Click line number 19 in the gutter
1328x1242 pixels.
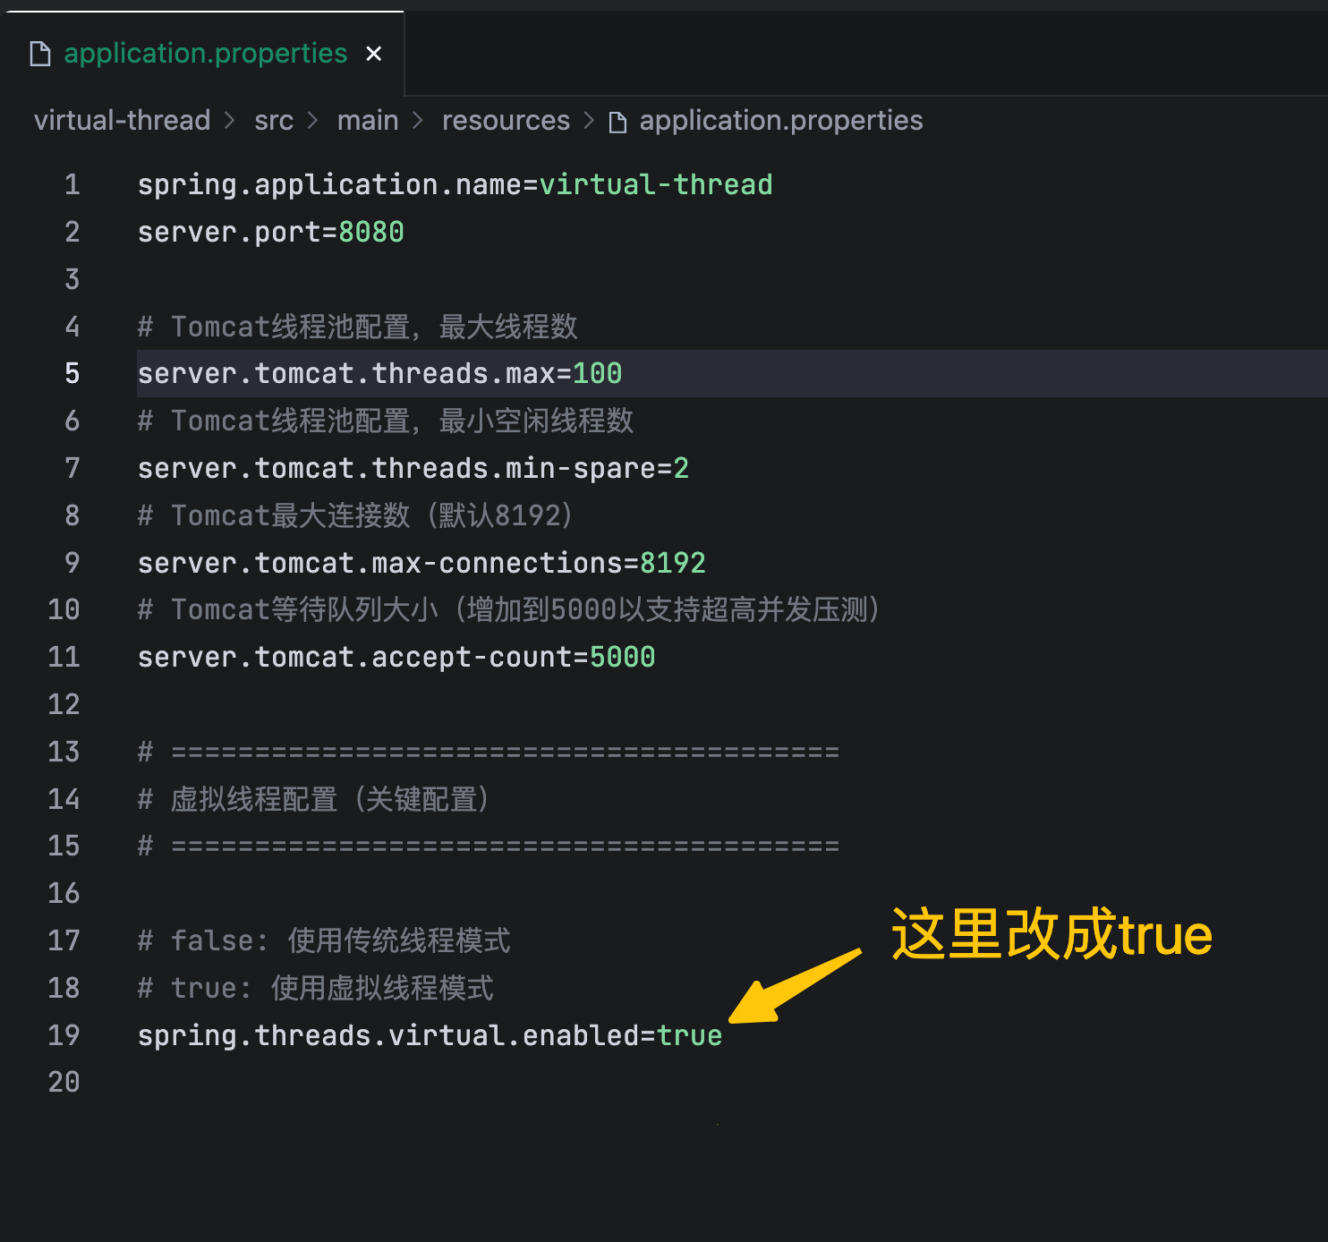click(64, 1035)
